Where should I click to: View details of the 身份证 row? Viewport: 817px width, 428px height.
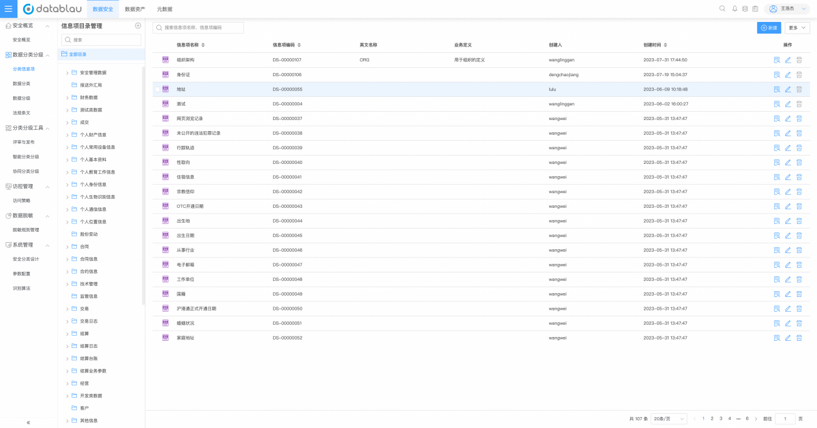[x=777, y=75]
